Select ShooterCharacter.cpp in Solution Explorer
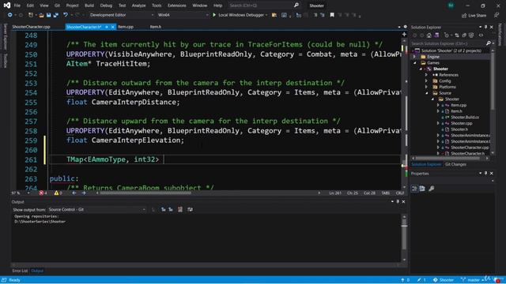Screen dimensions: 506x284 [470, 148]
